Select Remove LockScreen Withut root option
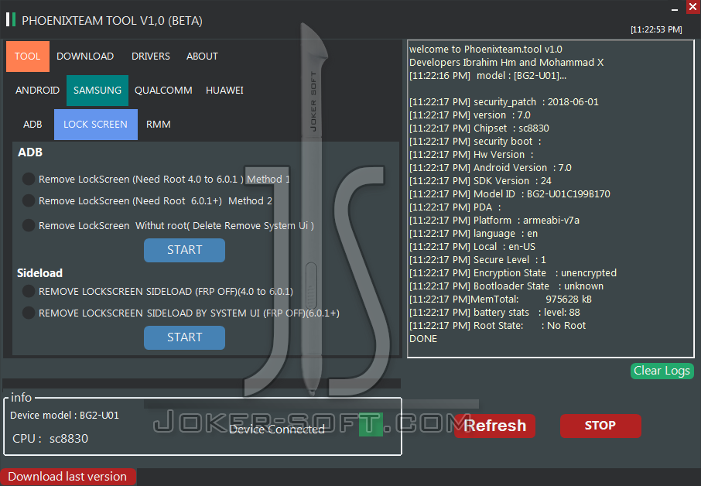This screenshot has width=701, height=486. pos(29,225)
